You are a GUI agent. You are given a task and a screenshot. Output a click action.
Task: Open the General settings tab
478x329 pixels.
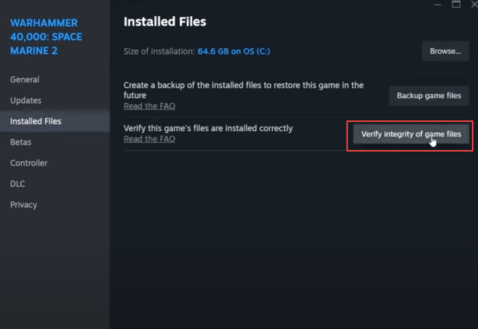25,80
